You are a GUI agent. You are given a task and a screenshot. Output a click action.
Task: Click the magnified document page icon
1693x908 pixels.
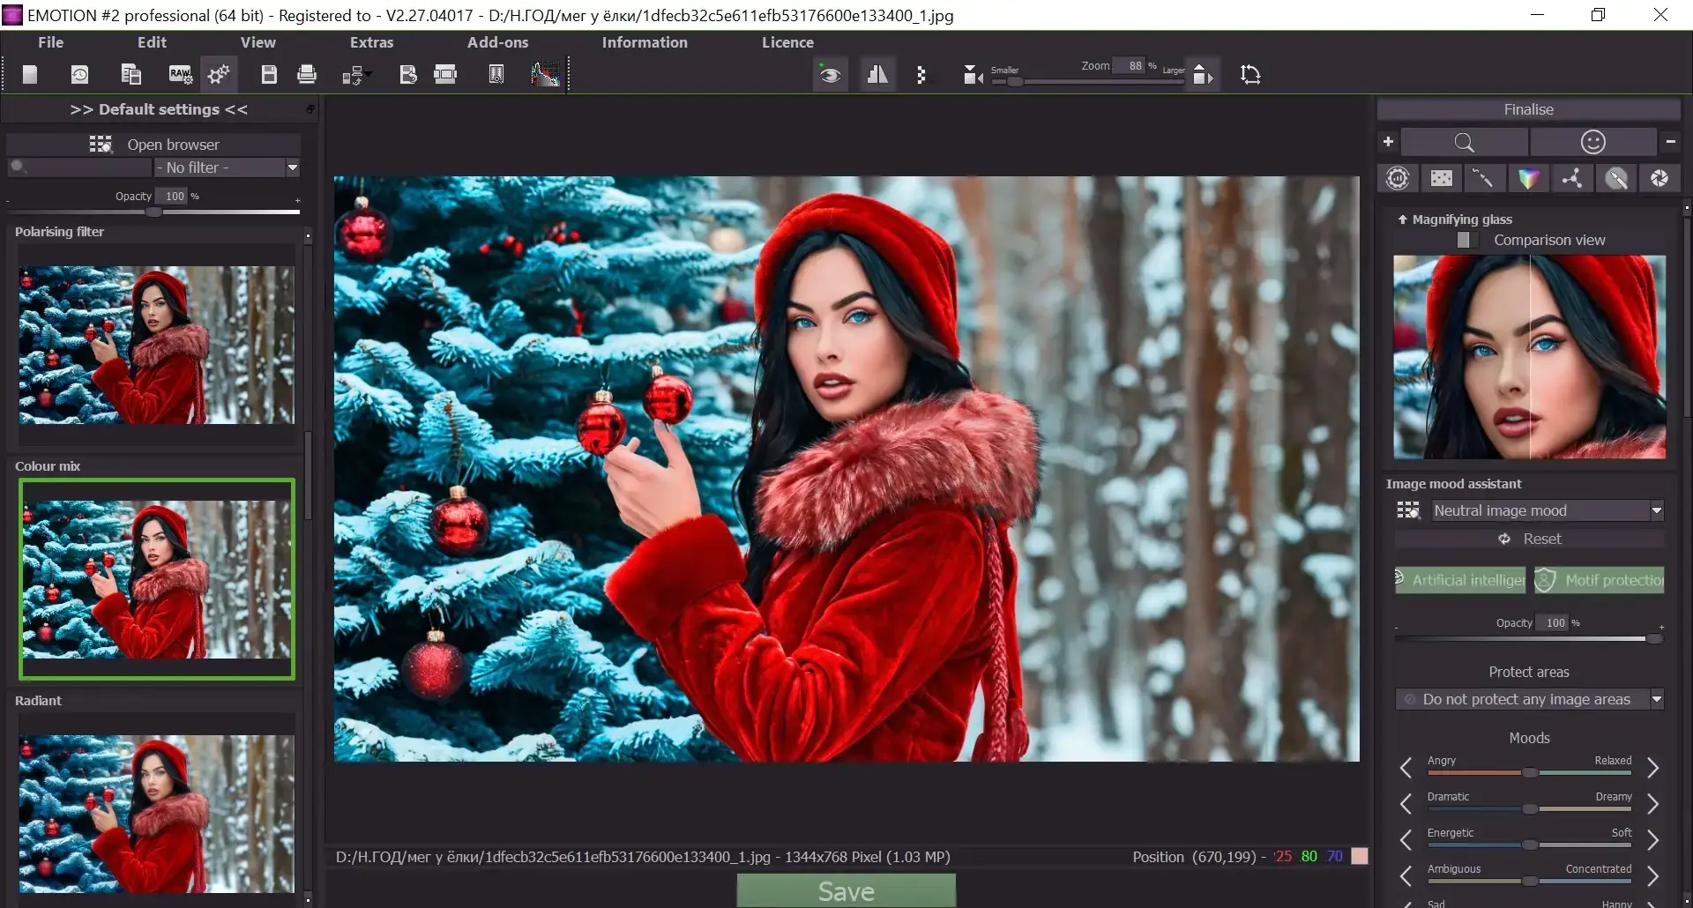tap(496, 75)
